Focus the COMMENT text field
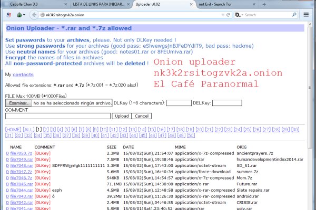The width and height of the screenshot is (316, 210). point(58,115)
